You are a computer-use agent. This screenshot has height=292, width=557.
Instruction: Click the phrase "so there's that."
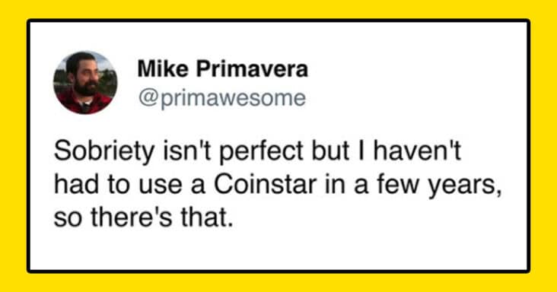[144, 217]
